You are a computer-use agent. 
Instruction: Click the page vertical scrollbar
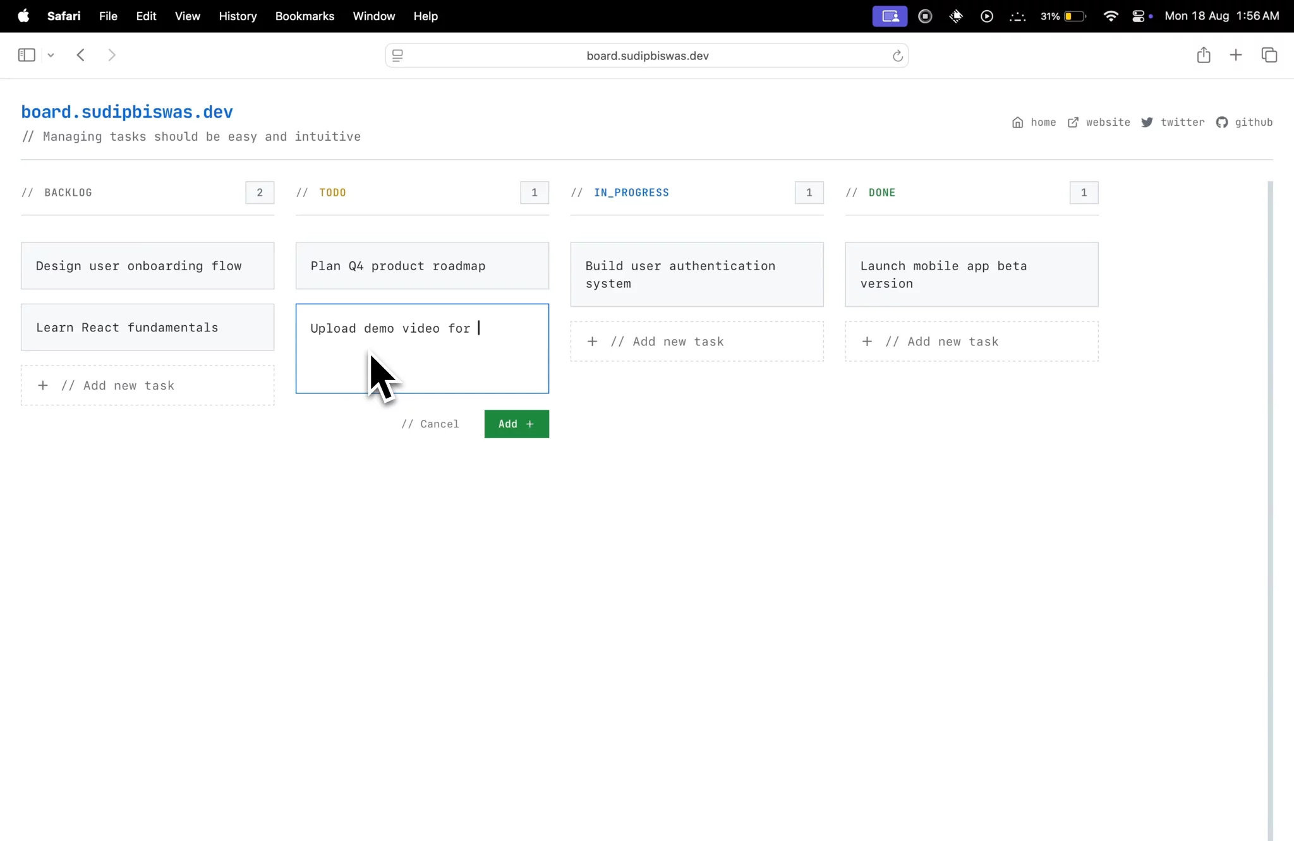coord(1270,505)
